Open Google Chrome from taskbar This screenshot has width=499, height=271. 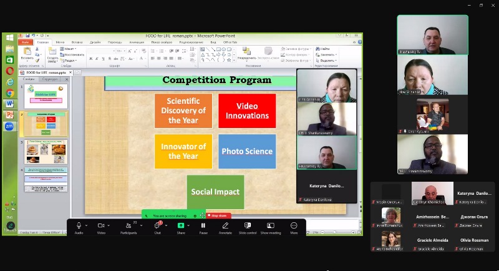pos(9,93)
